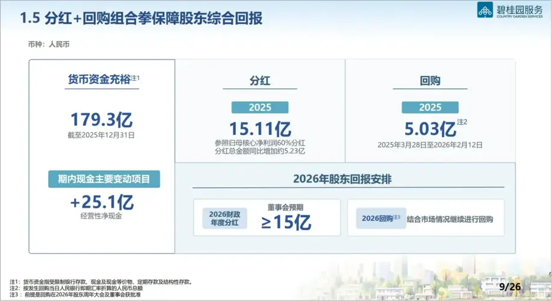
Task: Click the '期内现金主要变动项目' label box
Action: (104, 179)
